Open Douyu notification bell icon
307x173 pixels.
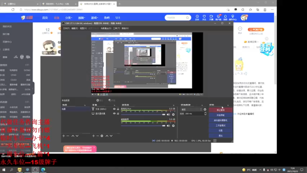tap(225, 17)
